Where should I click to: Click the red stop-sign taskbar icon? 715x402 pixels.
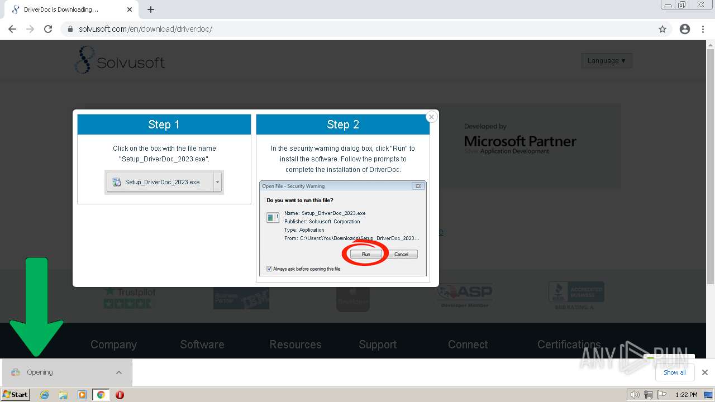[x=120, y=395]
